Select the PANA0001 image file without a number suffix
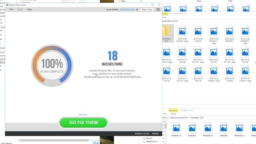 (192, 129)
